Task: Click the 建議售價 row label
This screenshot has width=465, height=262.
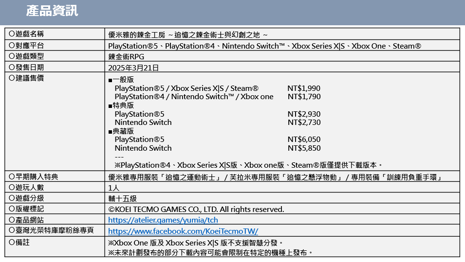Action: (30, 78)
